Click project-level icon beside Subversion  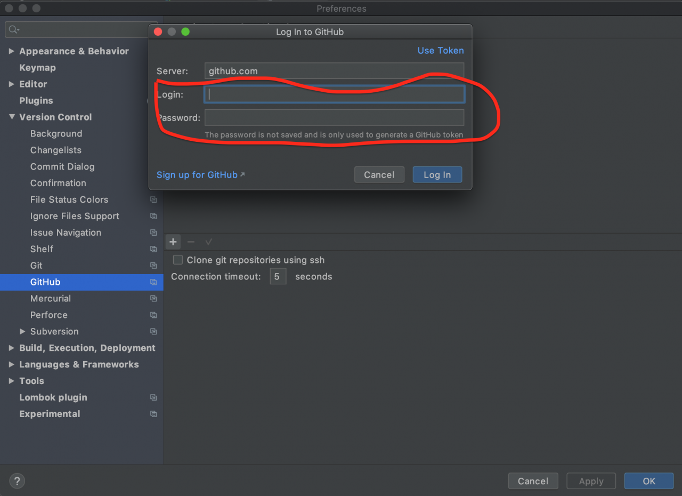pos(153,332)
